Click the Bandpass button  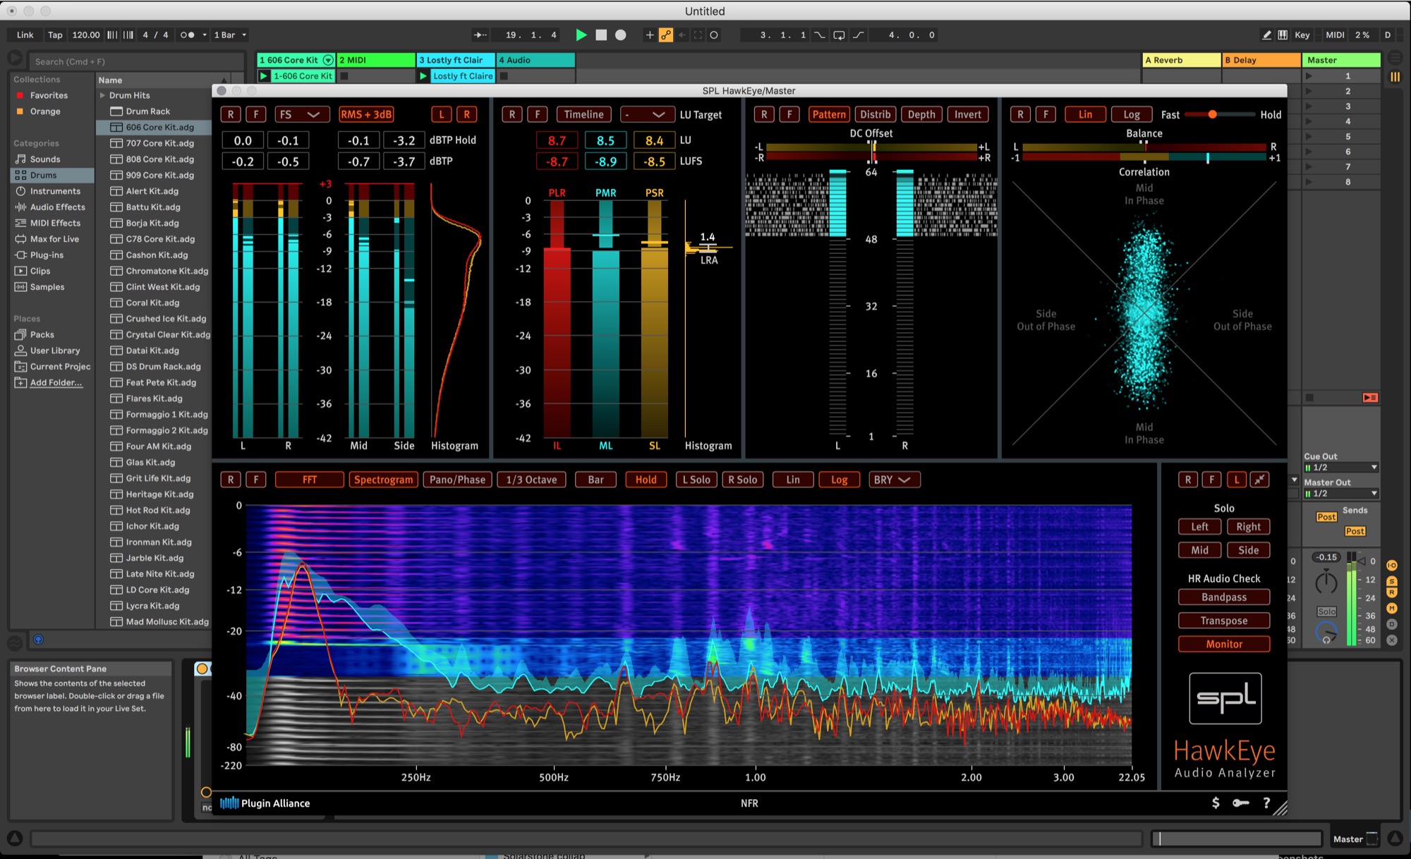coord(1224,597)
